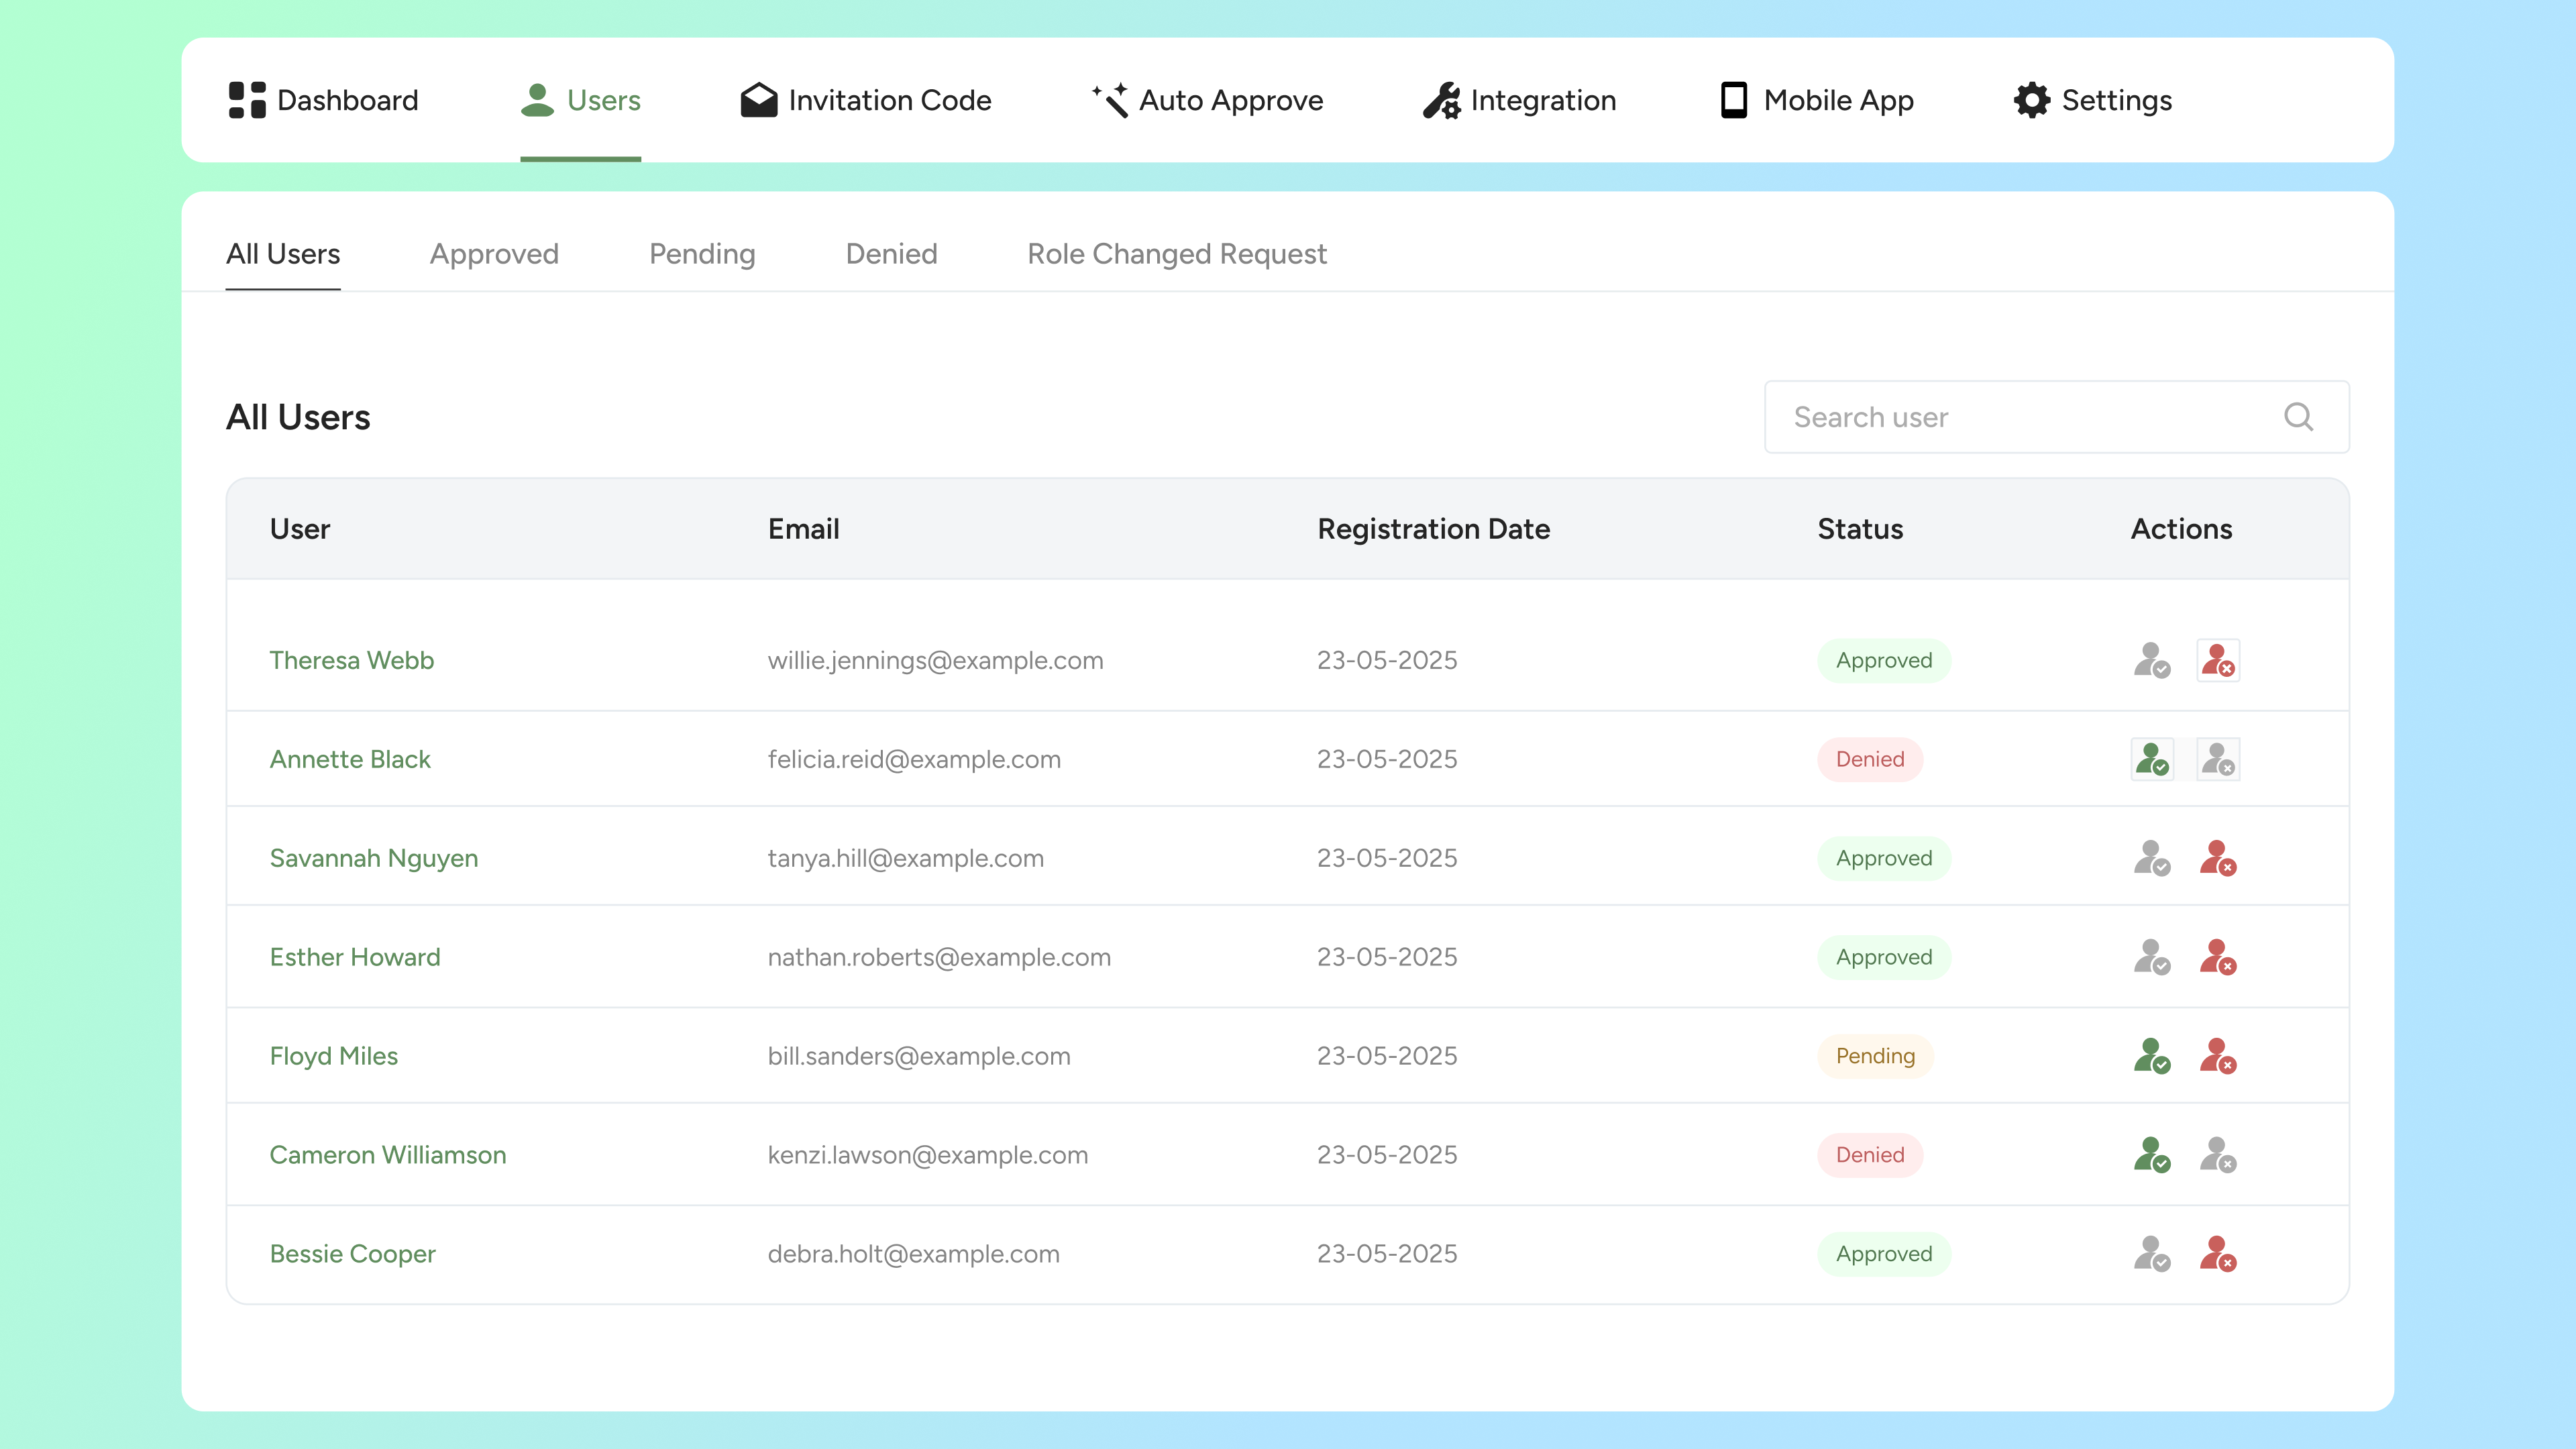This screenshot has width=2576, height=1449.
Task: Approve Floyd Miles' pending request
Action: click(x=2151, y=1056)
